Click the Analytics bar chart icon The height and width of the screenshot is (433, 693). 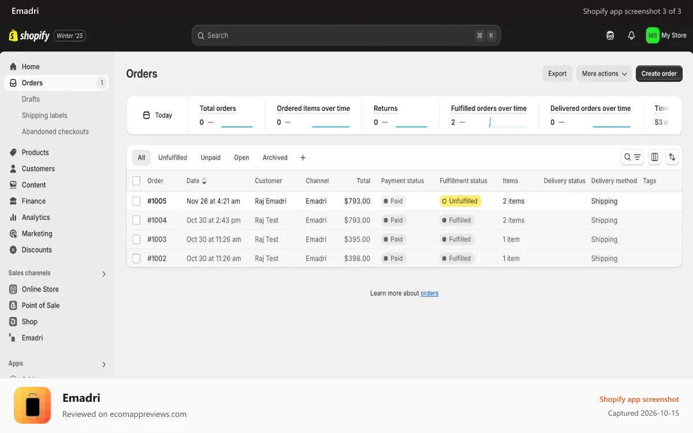[13, 217]
